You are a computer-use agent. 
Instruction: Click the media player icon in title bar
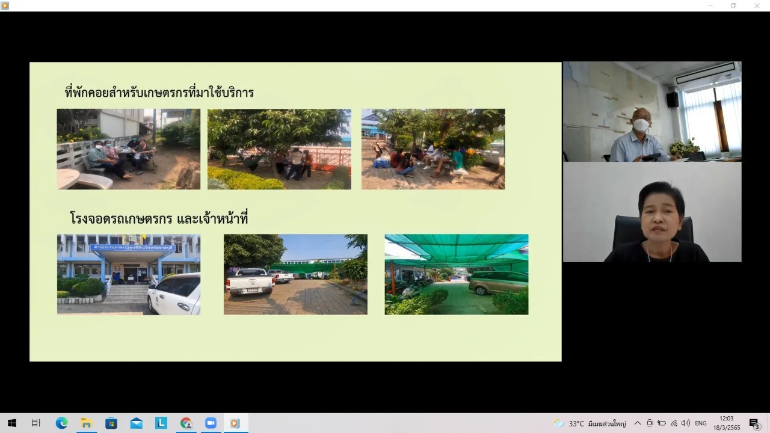tap(5, 5)
